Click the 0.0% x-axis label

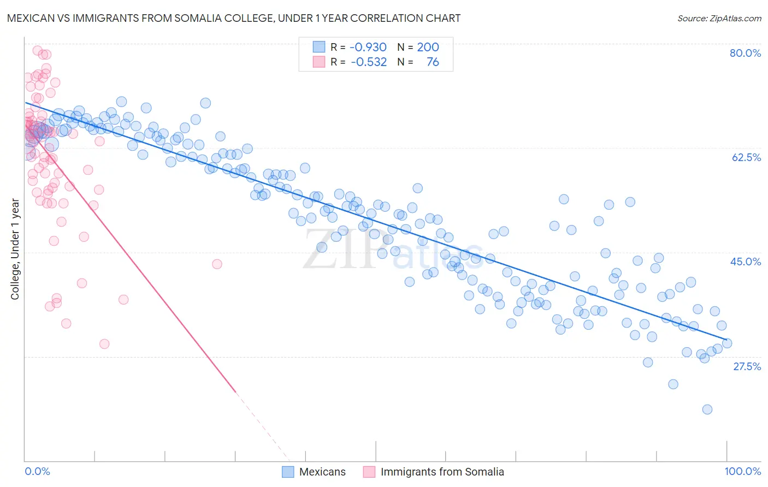tap(38, 471)
